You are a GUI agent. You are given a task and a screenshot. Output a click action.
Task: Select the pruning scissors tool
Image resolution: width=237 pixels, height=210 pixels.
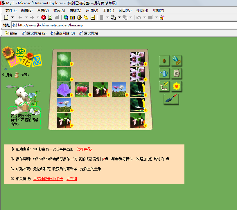[177, 61]
